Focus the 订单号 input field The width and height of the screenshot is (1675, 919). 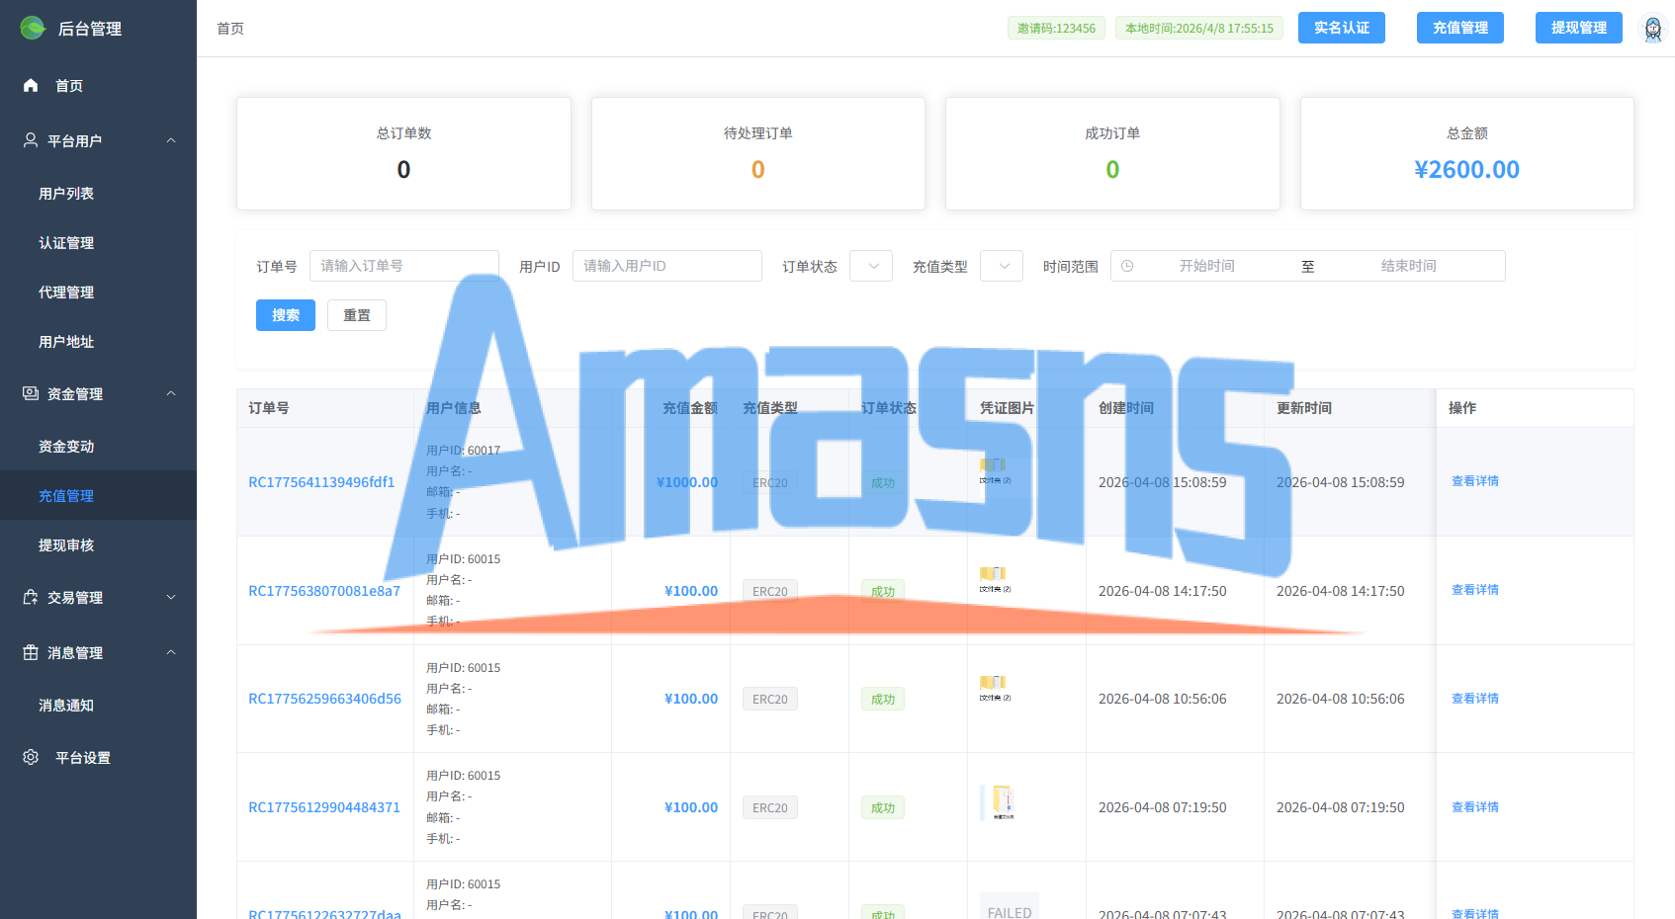click(x=404, y=266)
